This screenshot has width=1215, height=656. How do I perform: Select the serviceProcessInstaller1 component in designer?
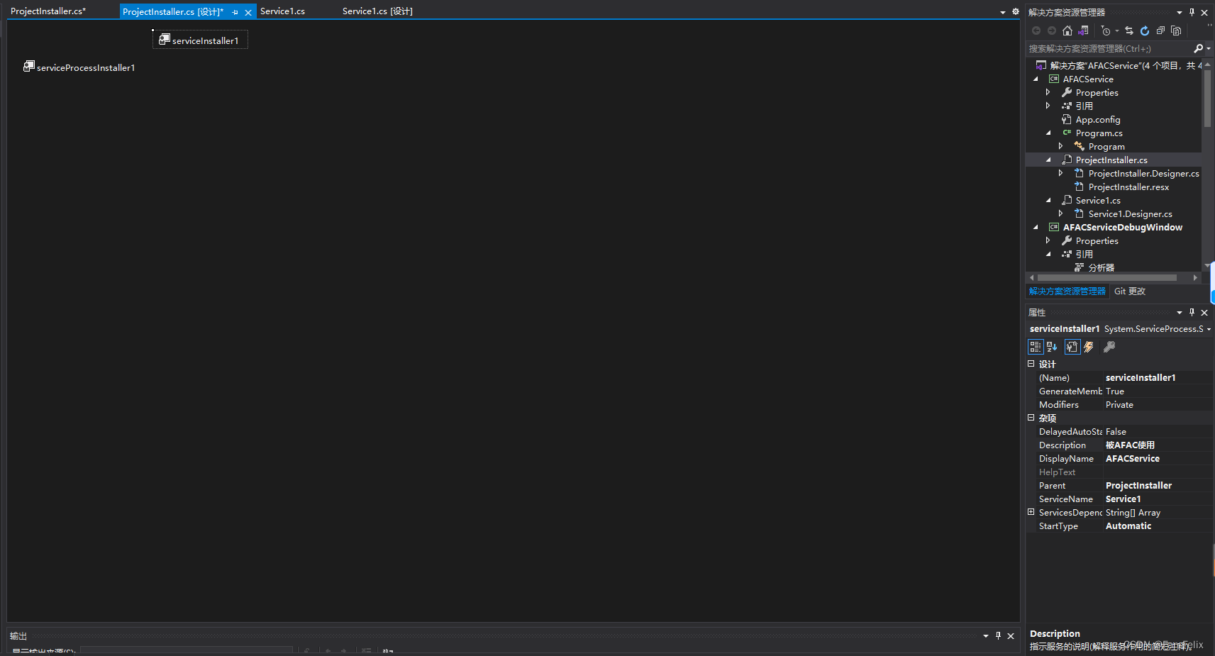(x=79, y=67)
